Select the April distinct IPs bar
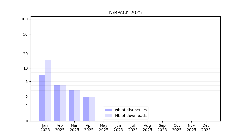245x136 pixels. [x=86, y=109]
